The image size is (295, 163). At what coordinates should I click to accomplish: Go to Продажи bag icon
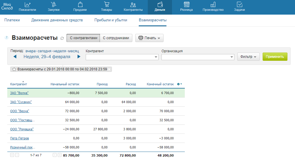pyautogui.click(x=80, y=5)
